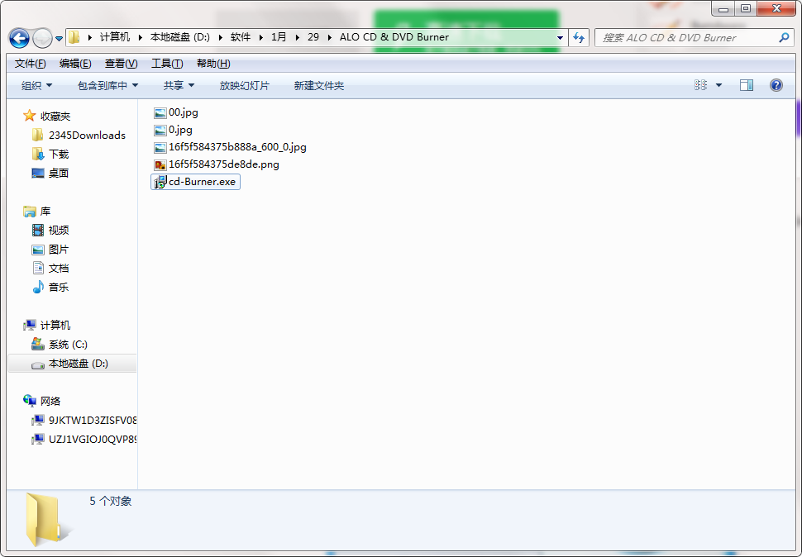Image resolution: width=802 pixels, height=557 pixels.
Task: Click 放映幻灯片 toolbar button
Action: click(x=244, y=85)
